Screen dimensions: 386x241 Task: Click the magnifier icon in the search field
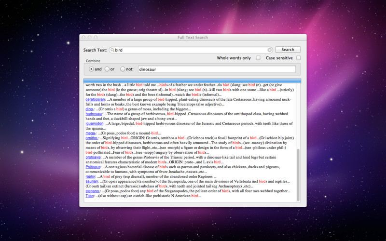pos(112,50)
